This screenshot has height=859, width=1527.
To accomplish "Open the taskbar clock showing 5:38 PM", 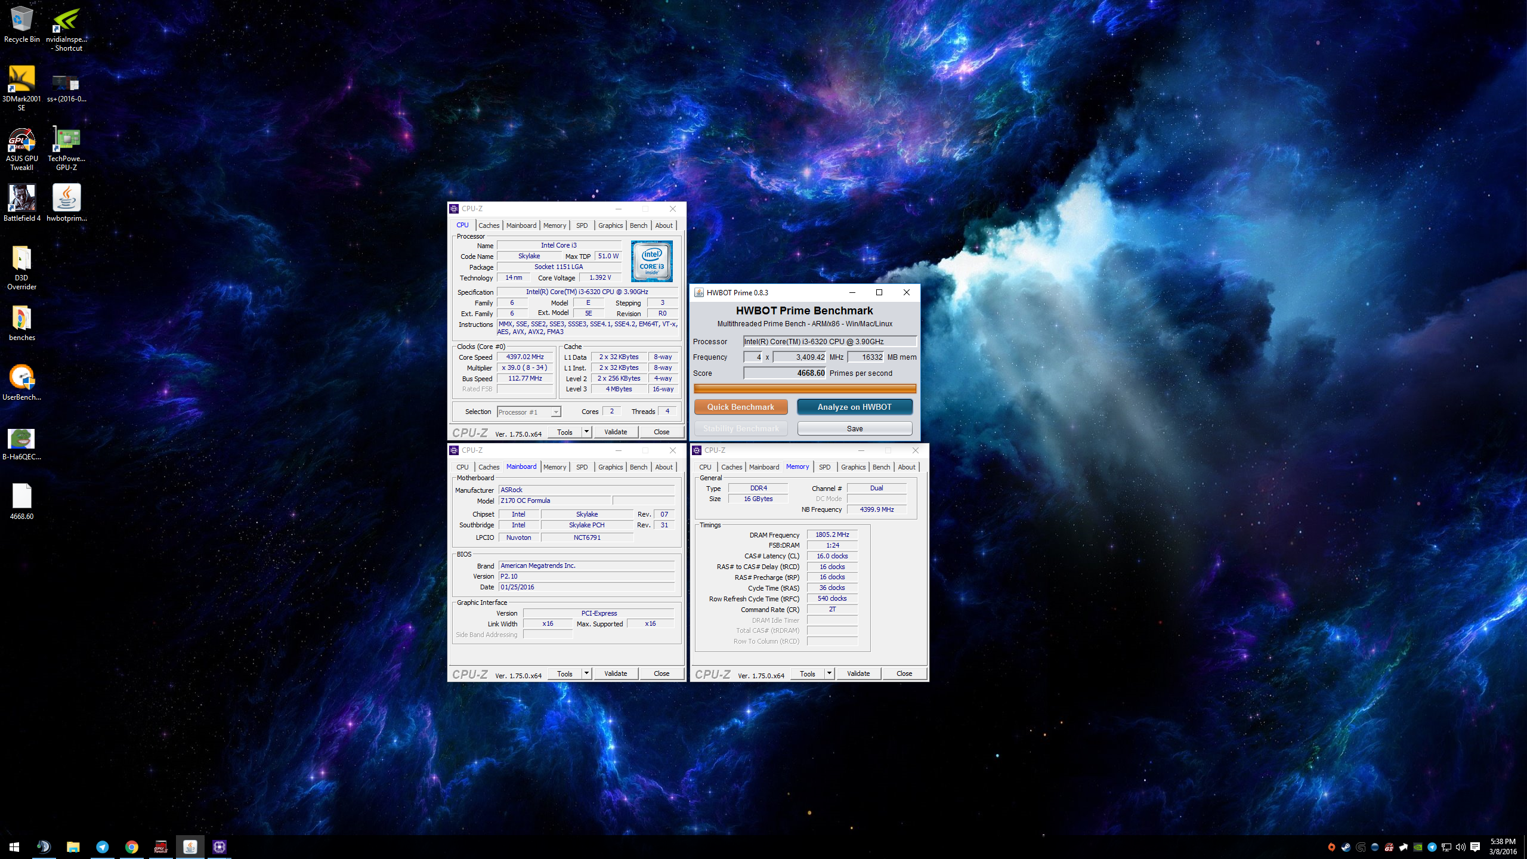I will 1503,846.
